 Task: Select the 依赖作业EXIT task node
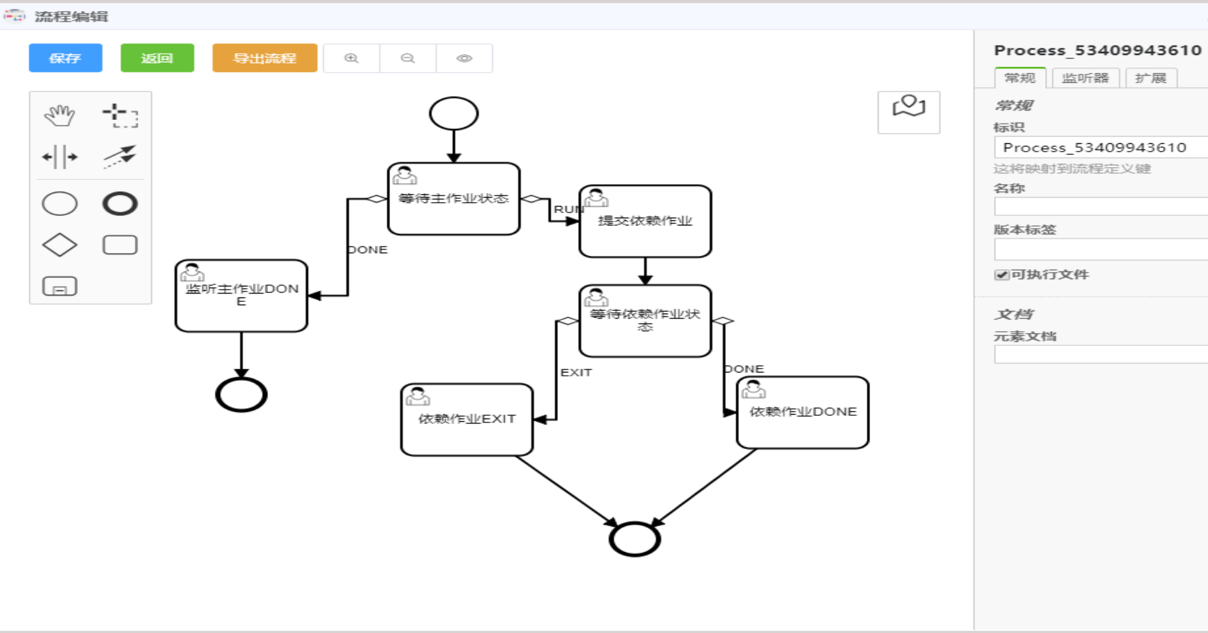coord(467,420)
